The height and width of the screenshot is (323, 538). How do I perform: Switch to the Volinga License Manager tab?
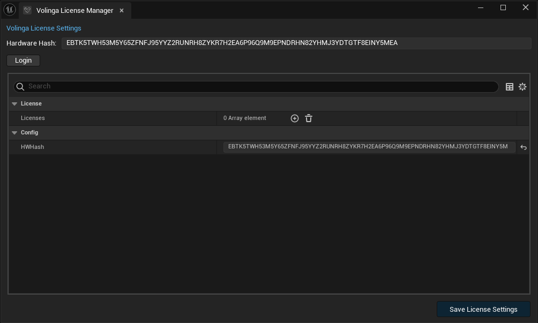pyautogui.click(x=74, y=10)
